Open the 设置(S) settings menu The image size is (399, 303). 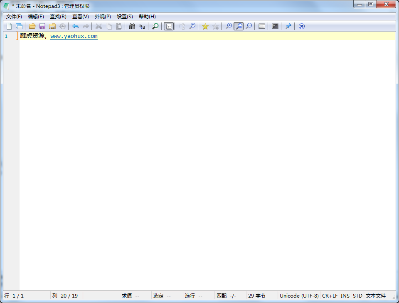124,16
